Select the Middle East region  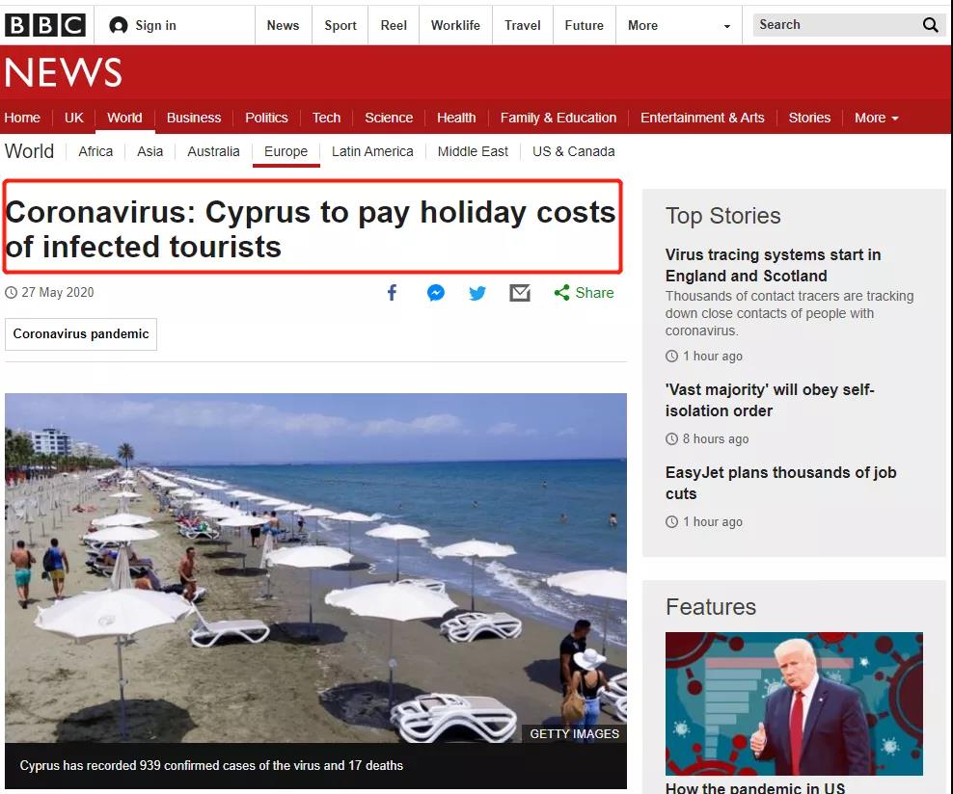(x=473, y=151)
